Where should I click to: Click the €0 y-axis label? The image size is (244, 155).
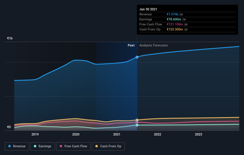pyautogui.click(x=9, y=127)
